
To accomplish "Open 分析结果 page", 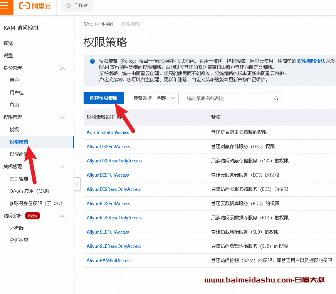I will pos(19,240).
